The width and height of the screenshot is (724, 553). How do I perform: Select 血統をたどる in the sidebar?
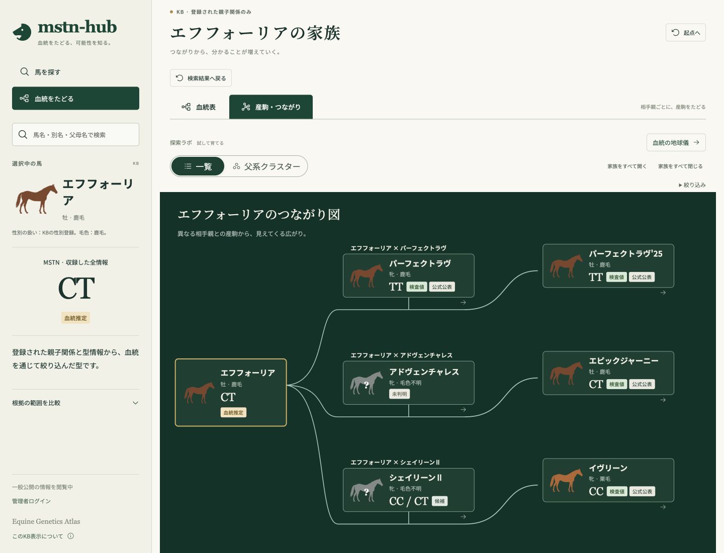coord(75,99)
